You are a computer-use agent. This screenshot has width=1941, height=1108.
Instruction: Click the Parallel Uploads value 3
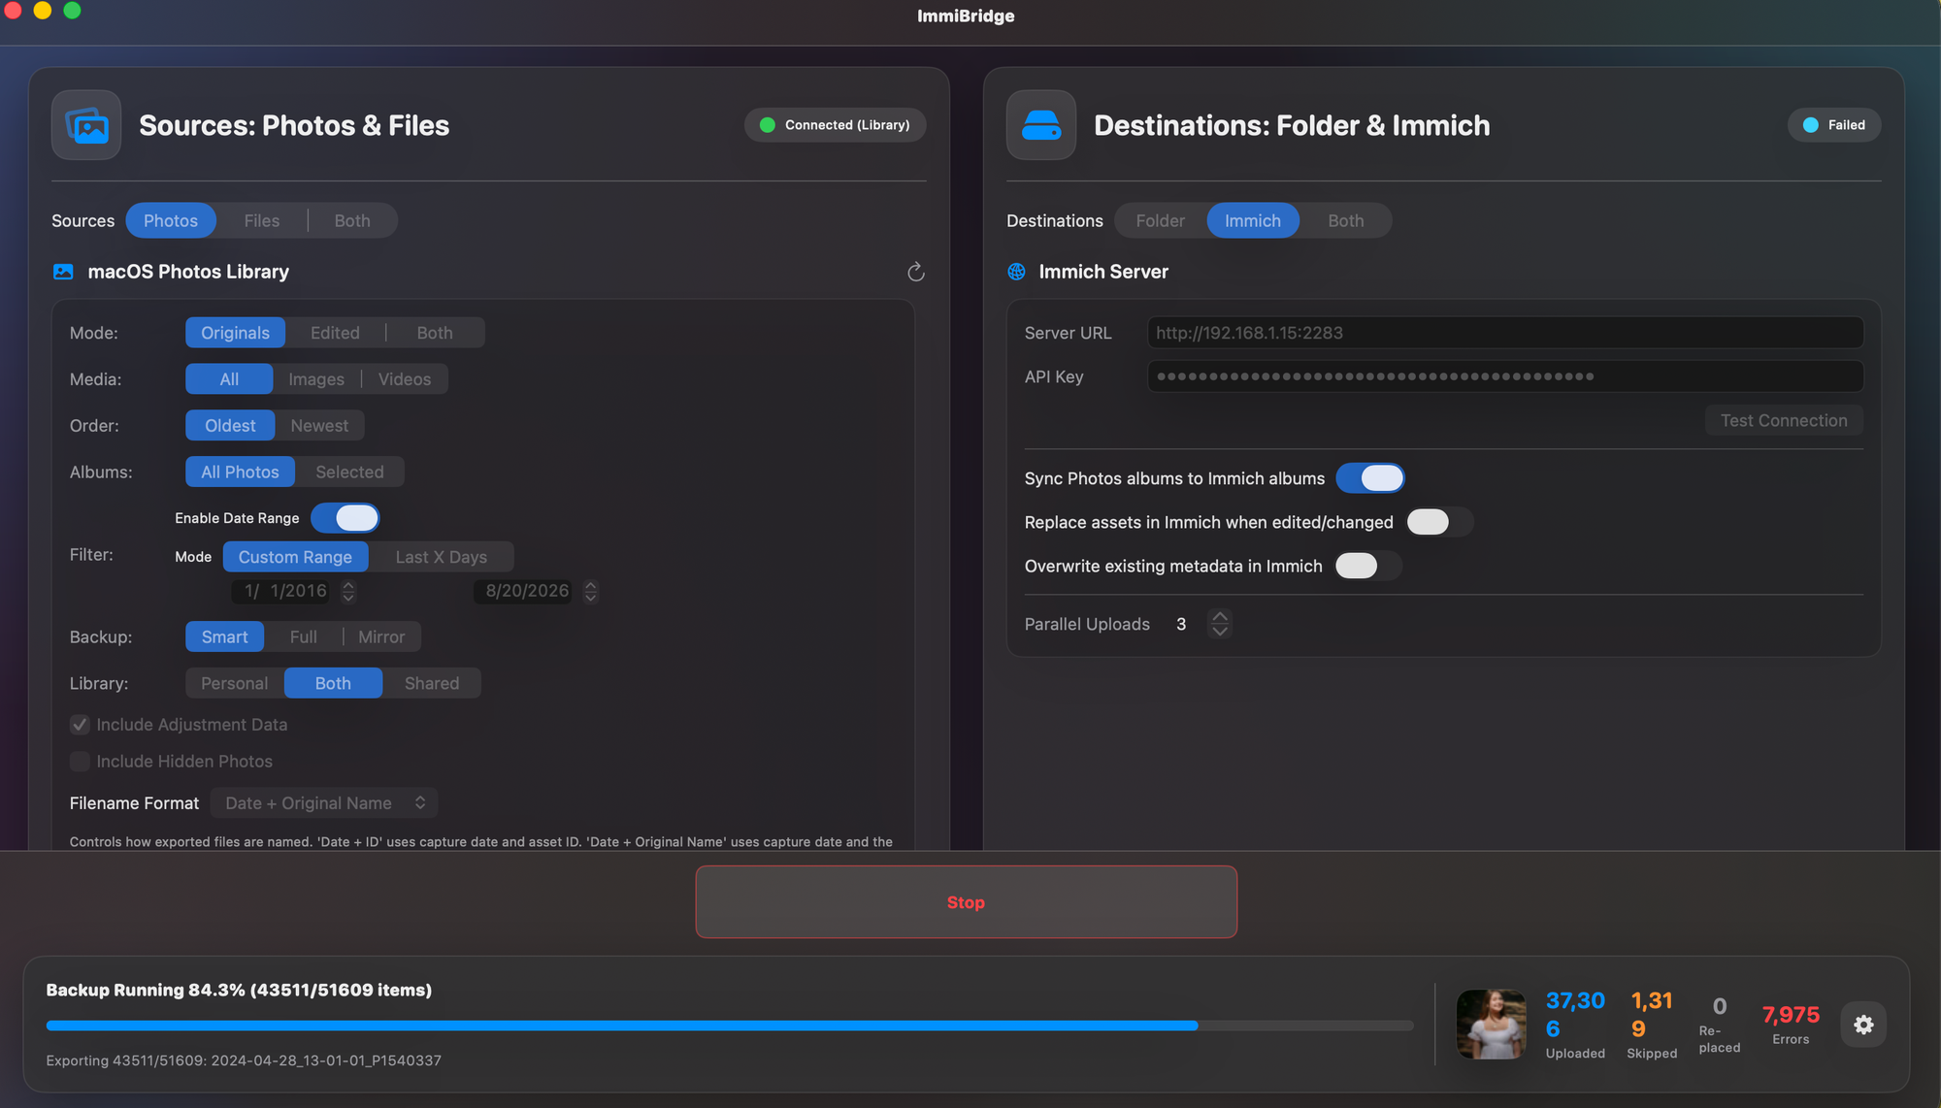click(x=1181, y=625)
